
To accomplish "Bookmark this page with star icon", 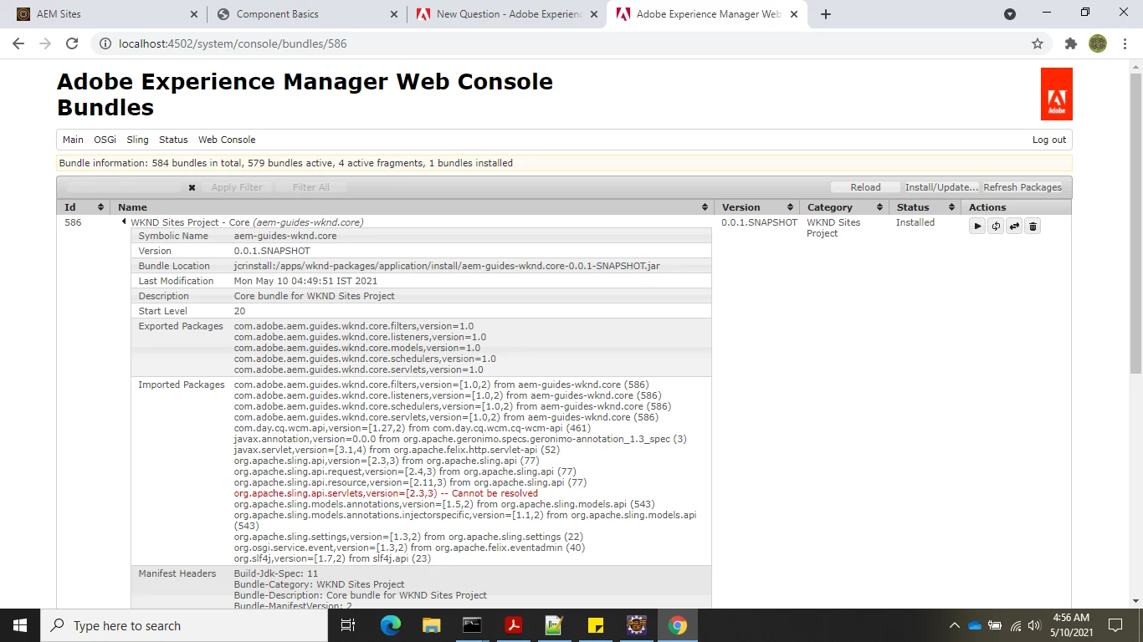I will [1038, 43].
